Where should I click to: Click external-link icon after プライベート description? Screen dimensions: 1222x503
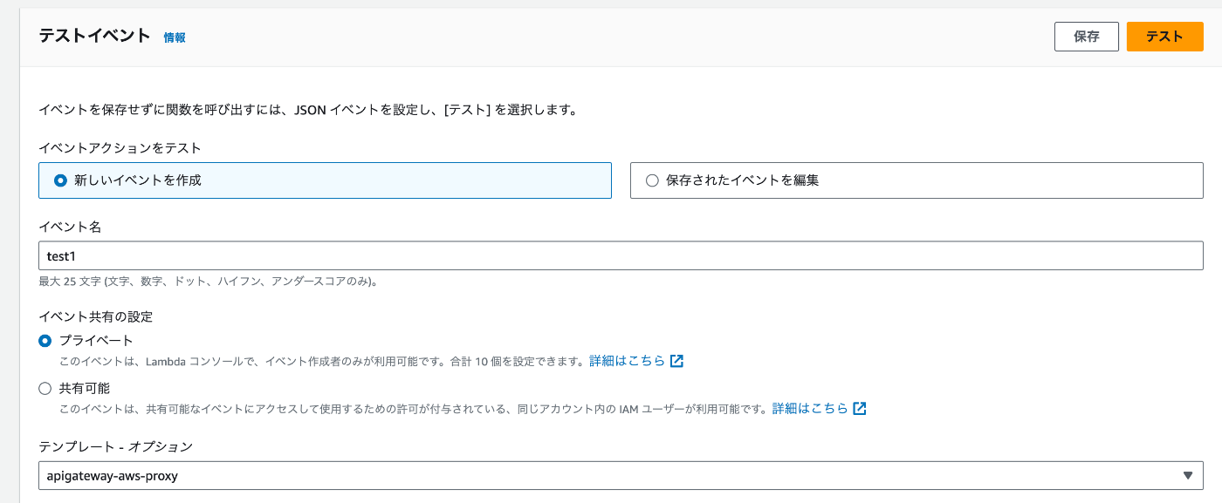[676, 361]
